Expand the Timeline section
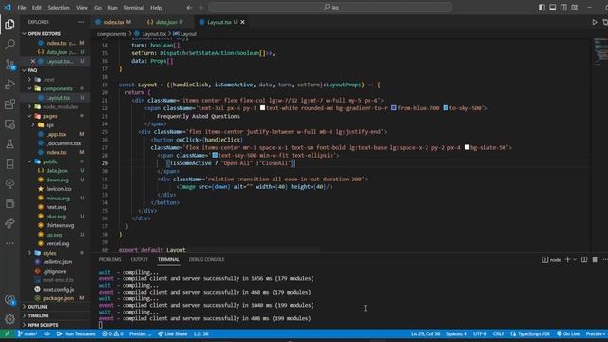 click(x=38, y=315)
